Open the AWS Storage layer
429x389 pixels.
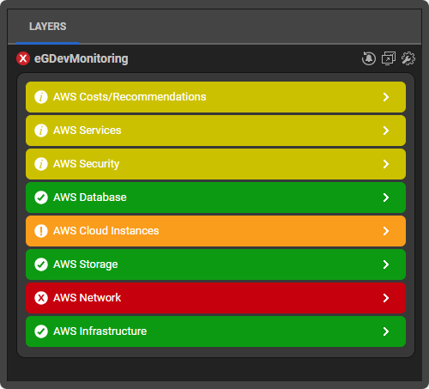pyautogui.click(x=215, y=264)
